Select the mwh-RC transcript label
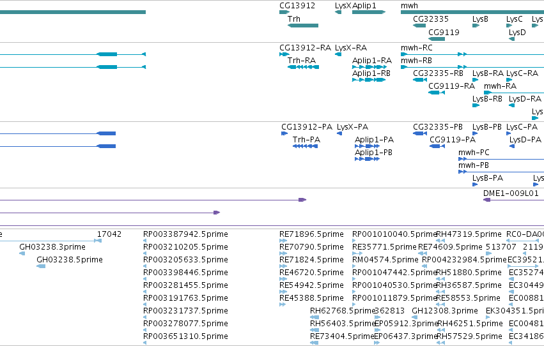Image resolution: width=544 pixels, height=346 pixels. [416, 48]
